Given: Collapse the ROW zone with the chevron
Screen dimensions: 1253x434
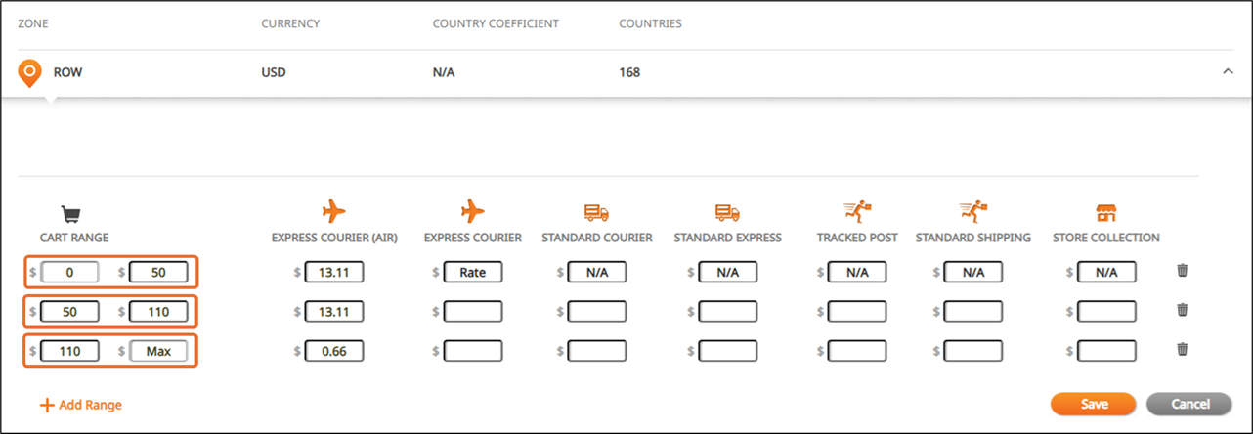Looking at the screenshot, I should tap(1229, 72).
